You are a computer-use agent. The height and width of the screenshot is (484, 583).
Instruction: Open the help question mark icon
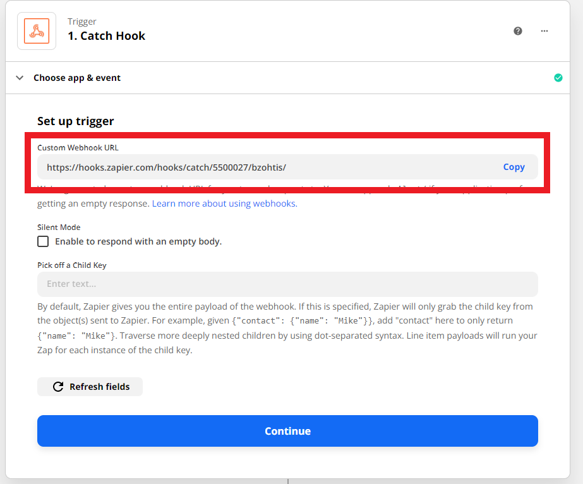(x=517, y=31)
